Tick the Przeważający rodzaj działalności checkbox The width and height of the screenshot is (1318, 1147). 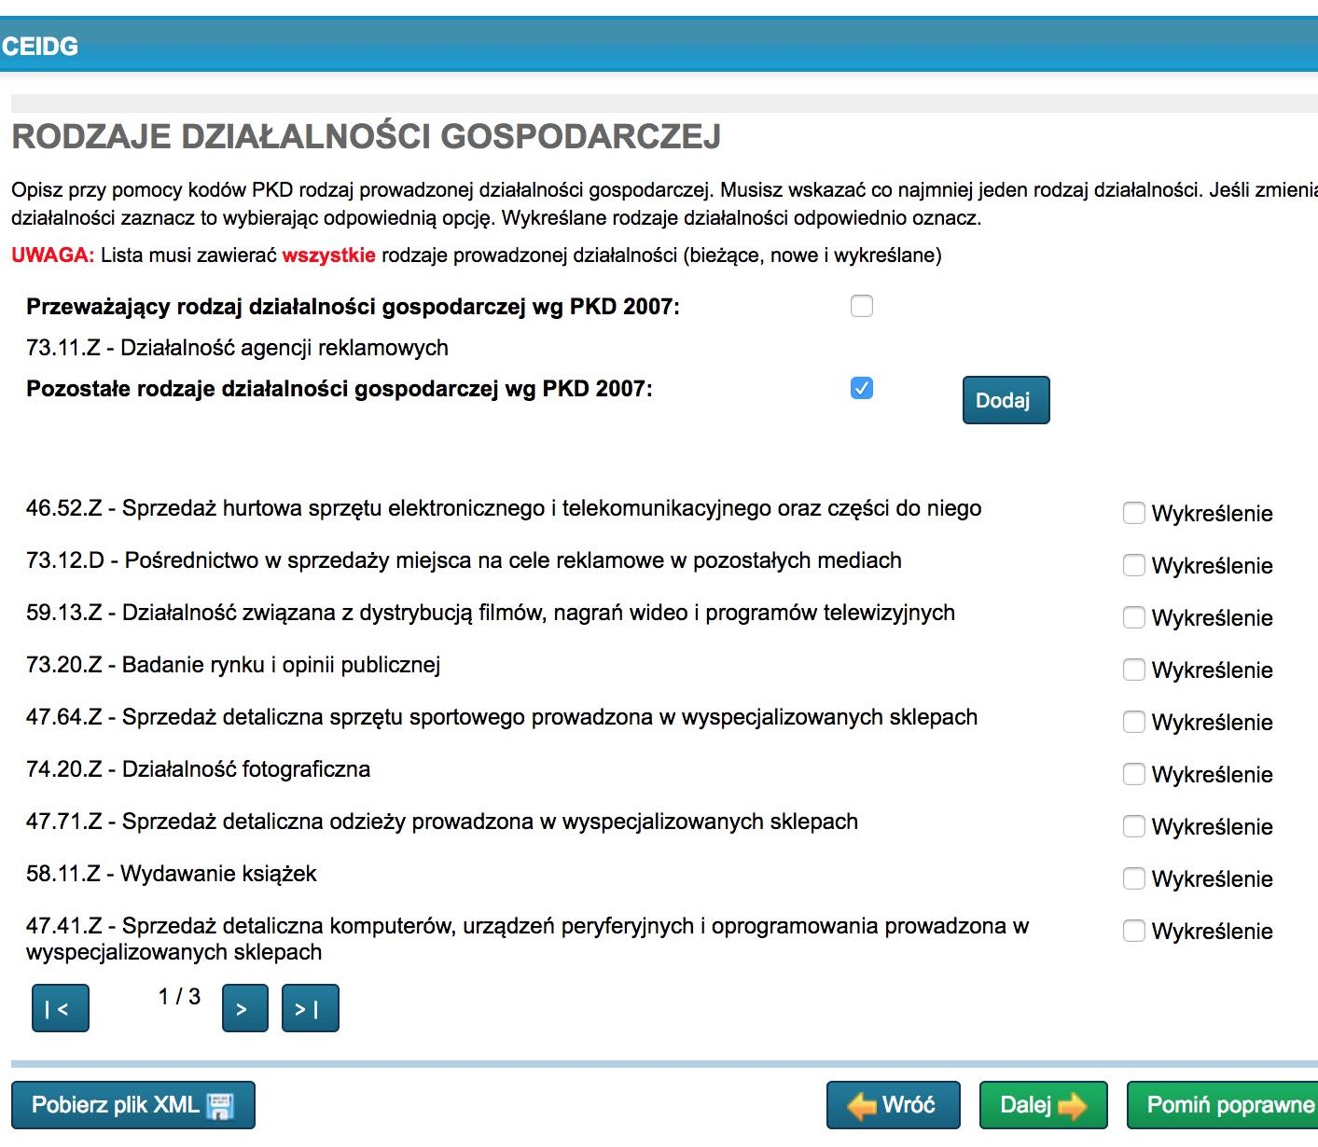coord(862,306)
